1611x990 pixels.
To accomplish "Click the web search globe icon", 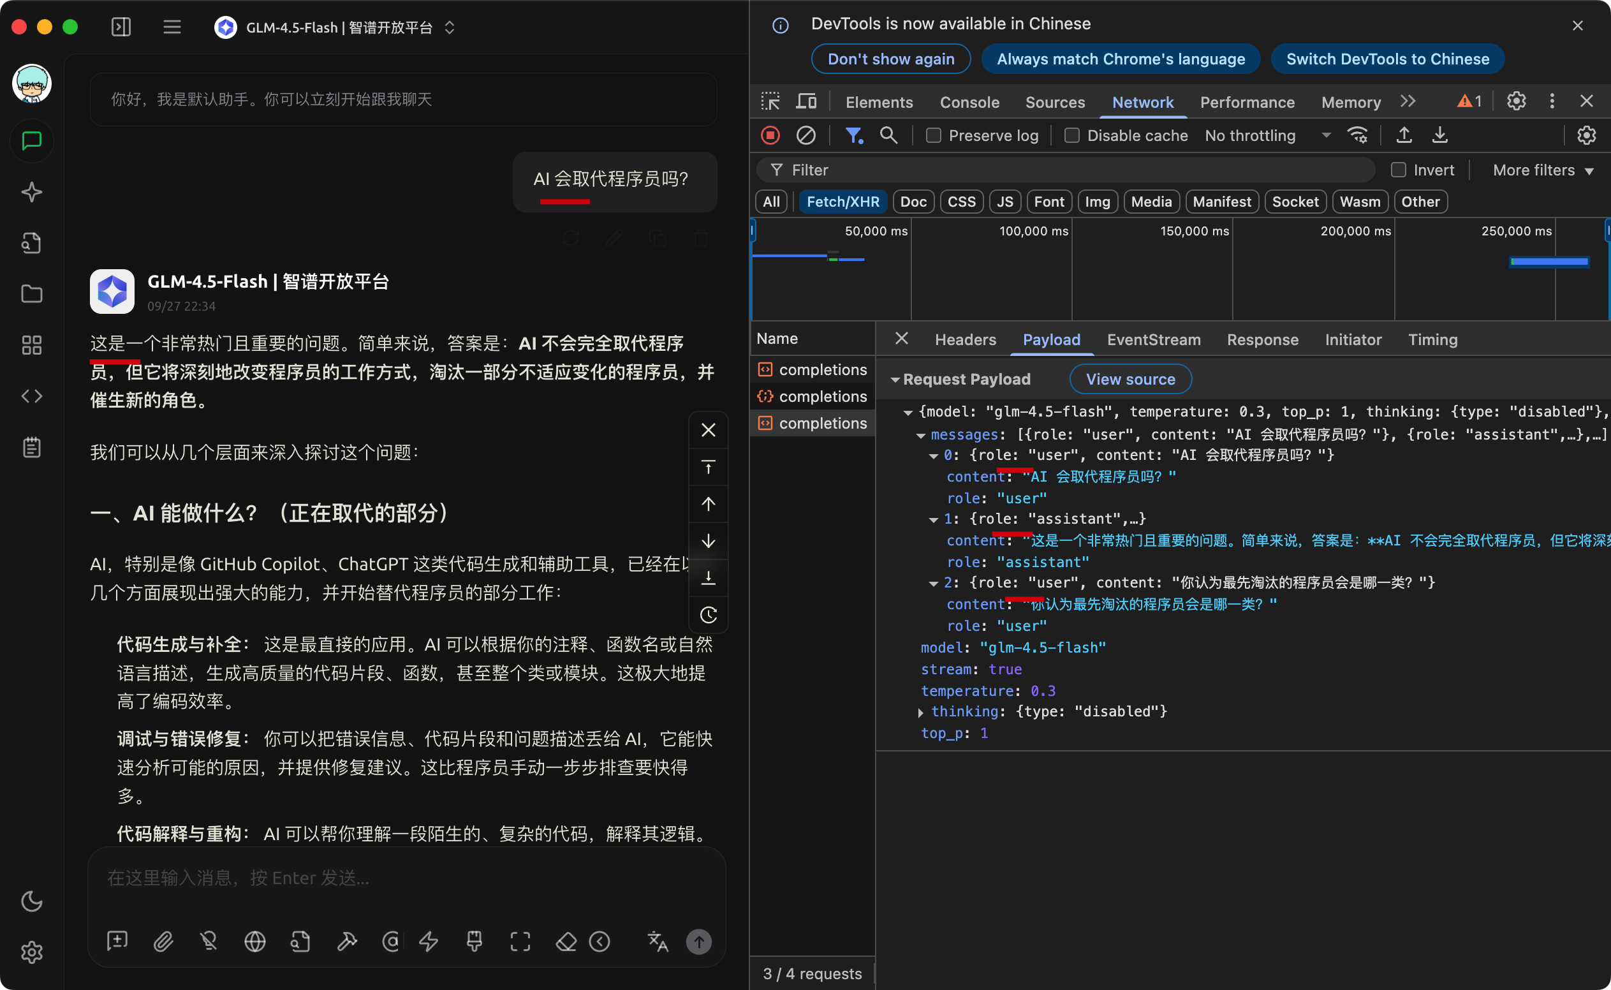I will tap(254, 942).
